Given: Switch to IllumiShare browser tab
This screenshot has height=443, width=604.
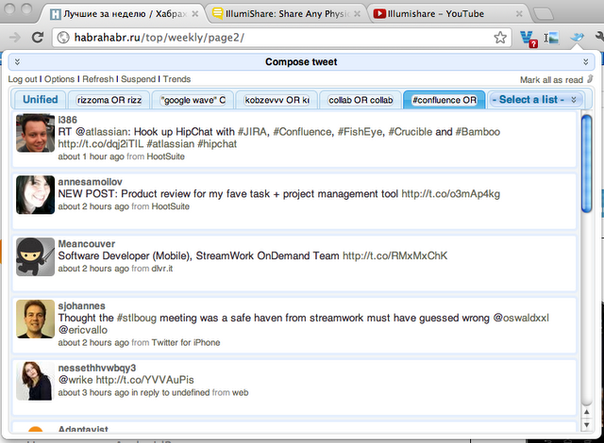Looking at the screenshot, I should click(287, 14).
